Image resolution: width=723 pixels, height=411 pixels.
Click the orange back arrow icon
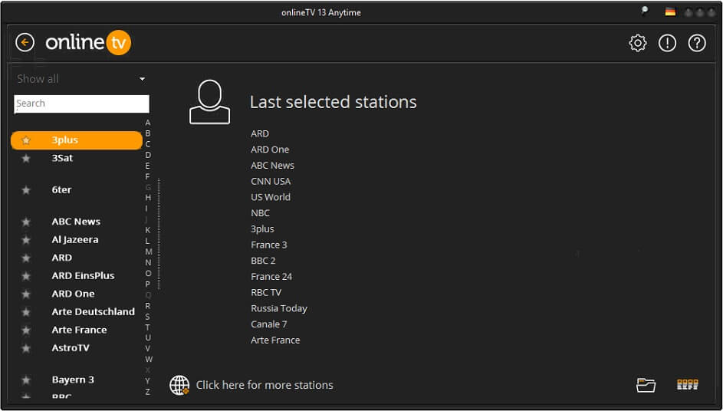click(x=25, y=42)
